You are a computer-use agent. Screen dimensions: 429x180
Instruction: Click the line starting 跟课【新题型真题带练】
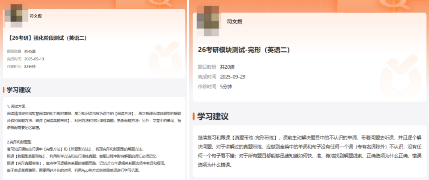[83, 157]
